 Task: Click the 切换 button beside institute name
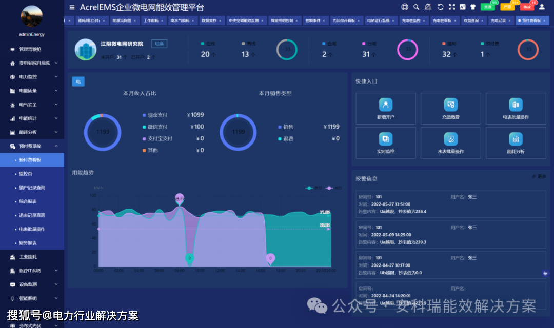click(x=159, y=44)
